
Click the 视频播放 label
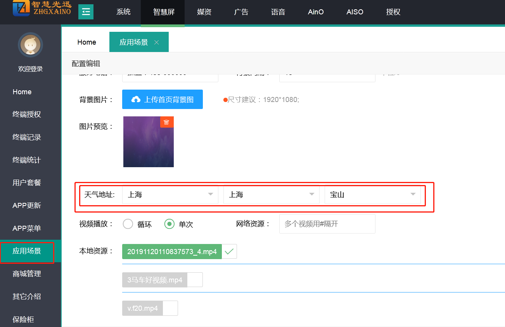96,224
